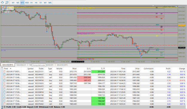
Task: Click the 17 Apr 20:30 time axis label
Action: click(155, 62)
